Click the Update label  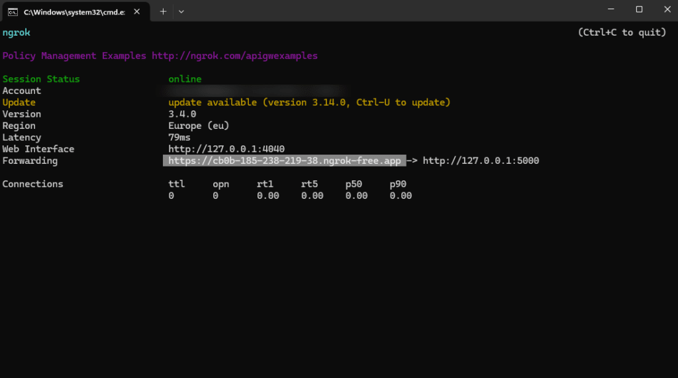tap(19, 102)
